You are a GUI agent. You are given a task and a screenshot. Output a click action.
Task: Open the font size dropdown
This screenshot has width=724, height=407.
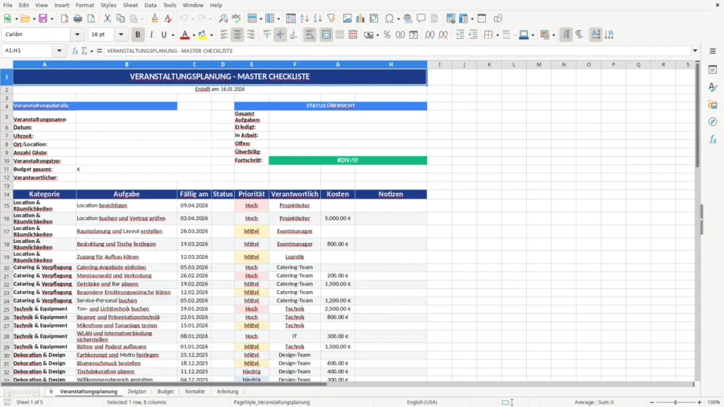click(x=121, y=34)
